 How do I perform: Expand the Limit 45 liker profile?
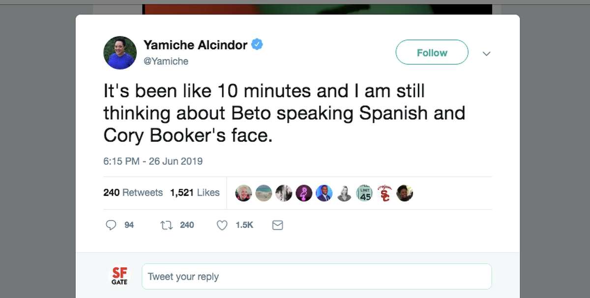364,193
